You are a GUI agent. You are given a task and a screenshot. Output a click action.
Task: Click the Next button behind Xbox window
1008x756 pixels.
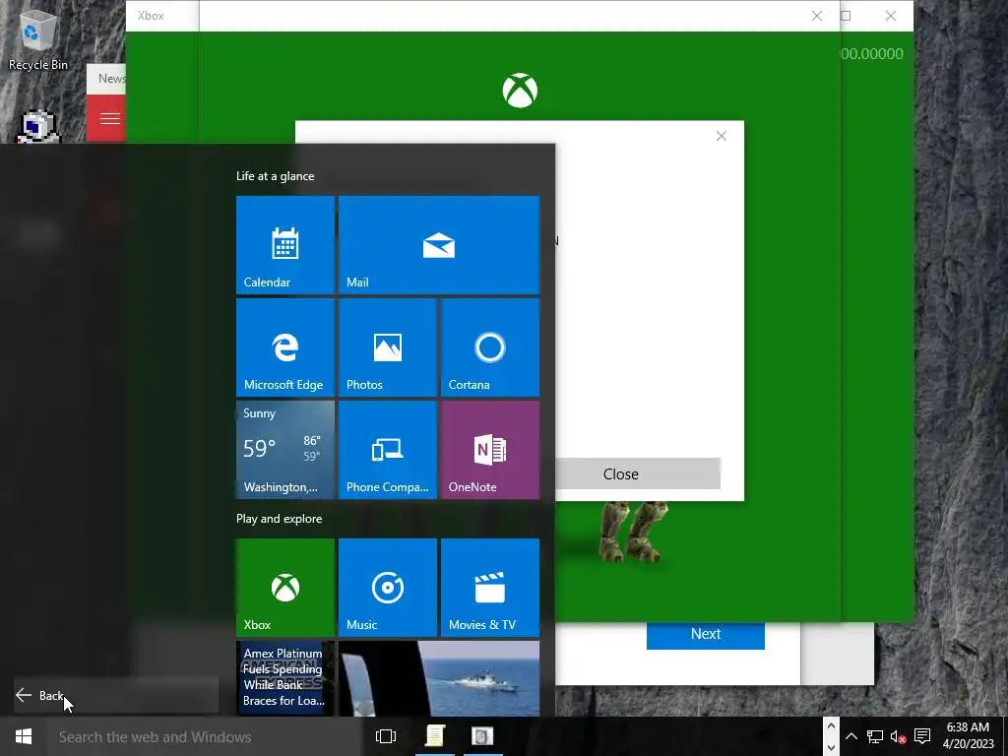pos(705,635)
